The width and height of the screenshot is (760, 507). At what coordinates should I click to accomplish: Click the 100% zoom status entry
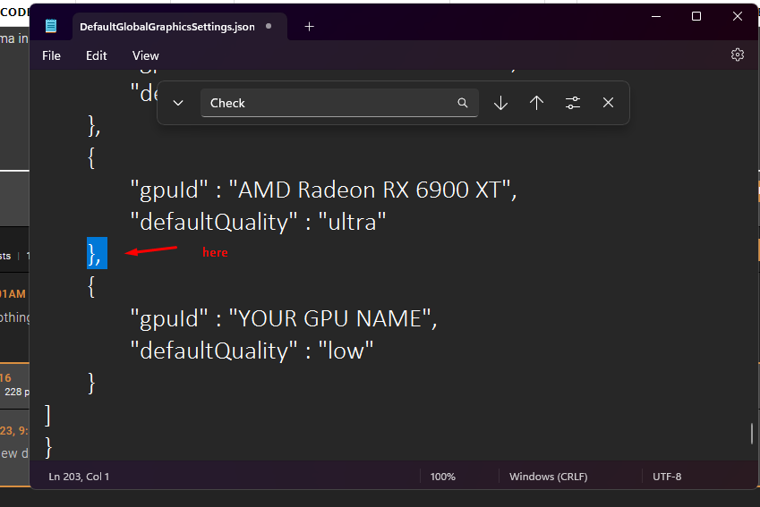pyautogui.click(x=443, y=477)
